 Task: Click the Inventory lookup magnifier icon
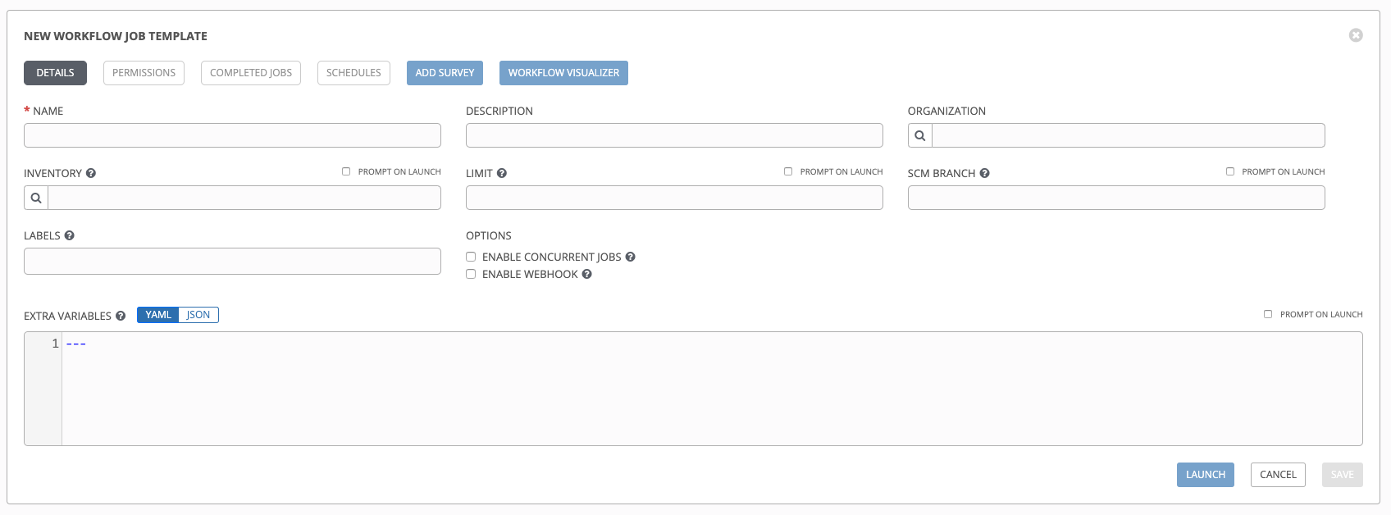point(36,198)
